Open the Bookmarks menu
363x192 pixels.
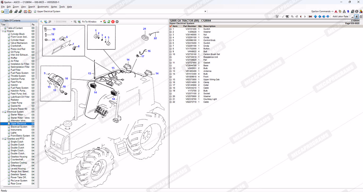tap(43, 7)
